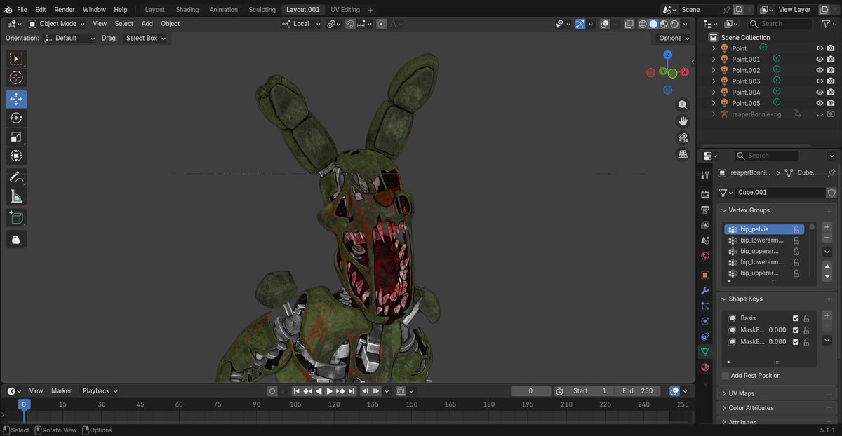Open the Output properties tab icon
The image size is (842, 436).
pyautogui.click(x=705, y=210)
